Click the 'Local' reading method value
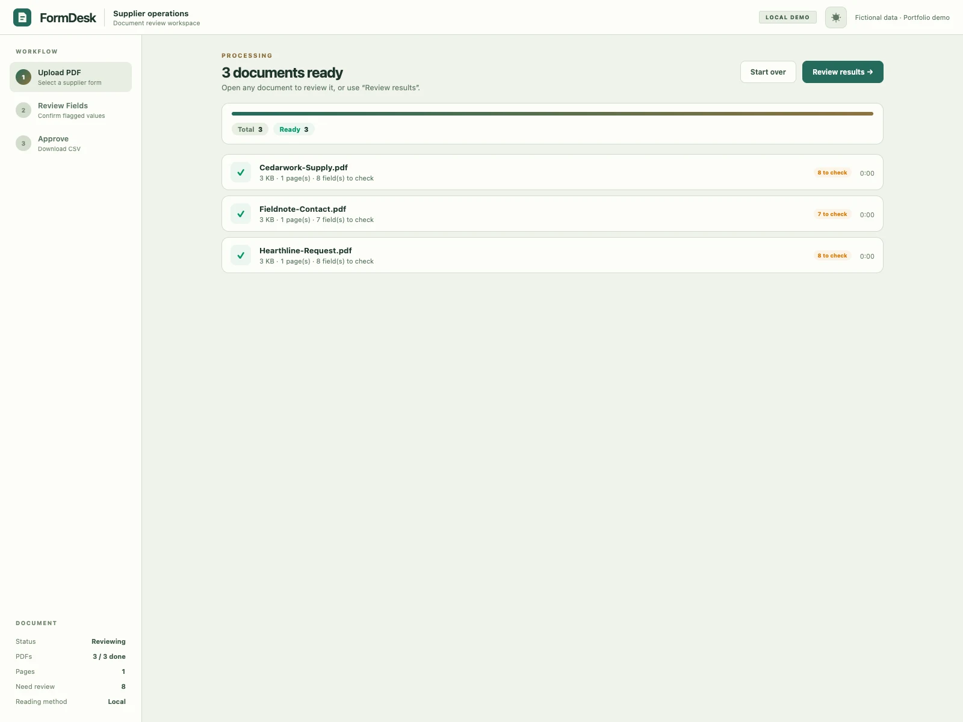Screen dimensions: 963x722 117,702
